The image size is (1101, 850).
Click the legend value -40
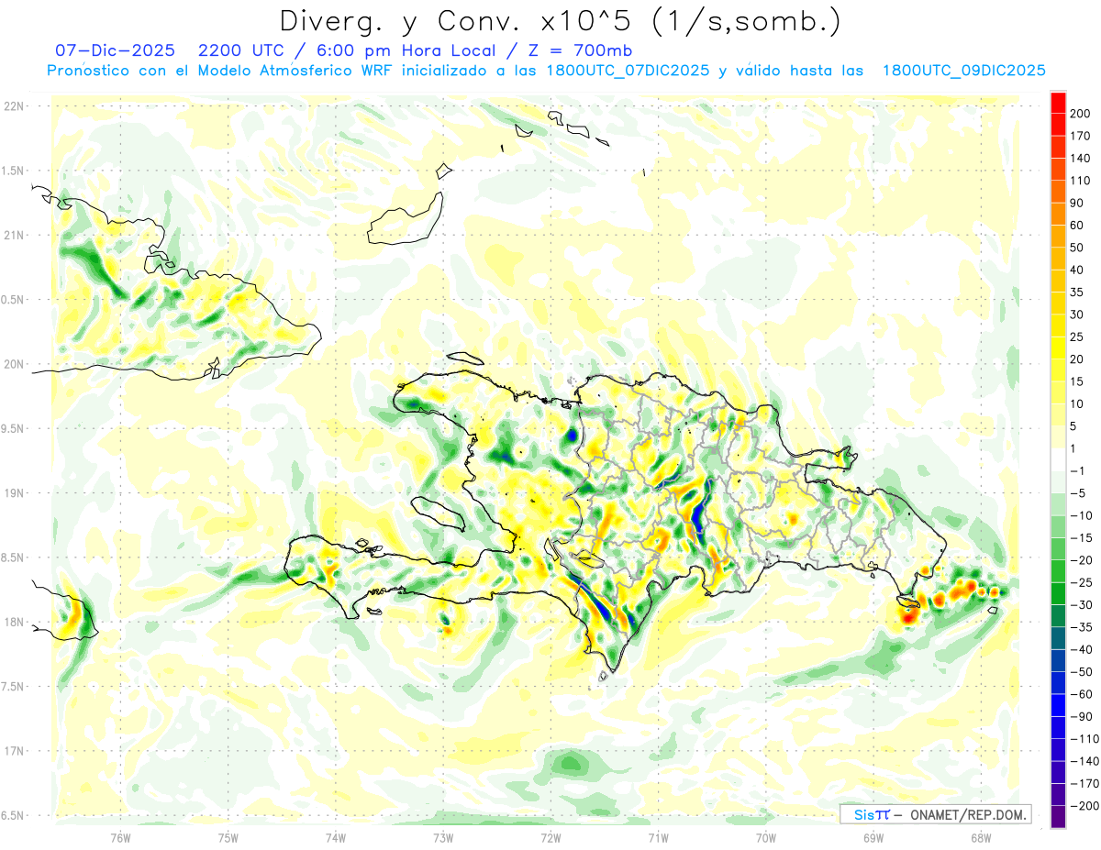click(1084, 650)
